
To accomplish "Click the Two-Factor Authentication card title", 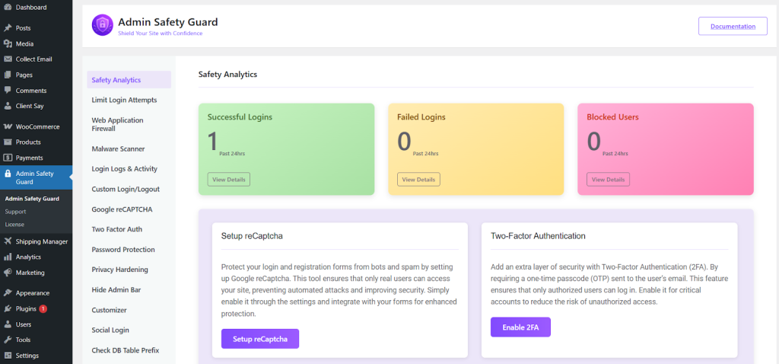I will (538, 236).
